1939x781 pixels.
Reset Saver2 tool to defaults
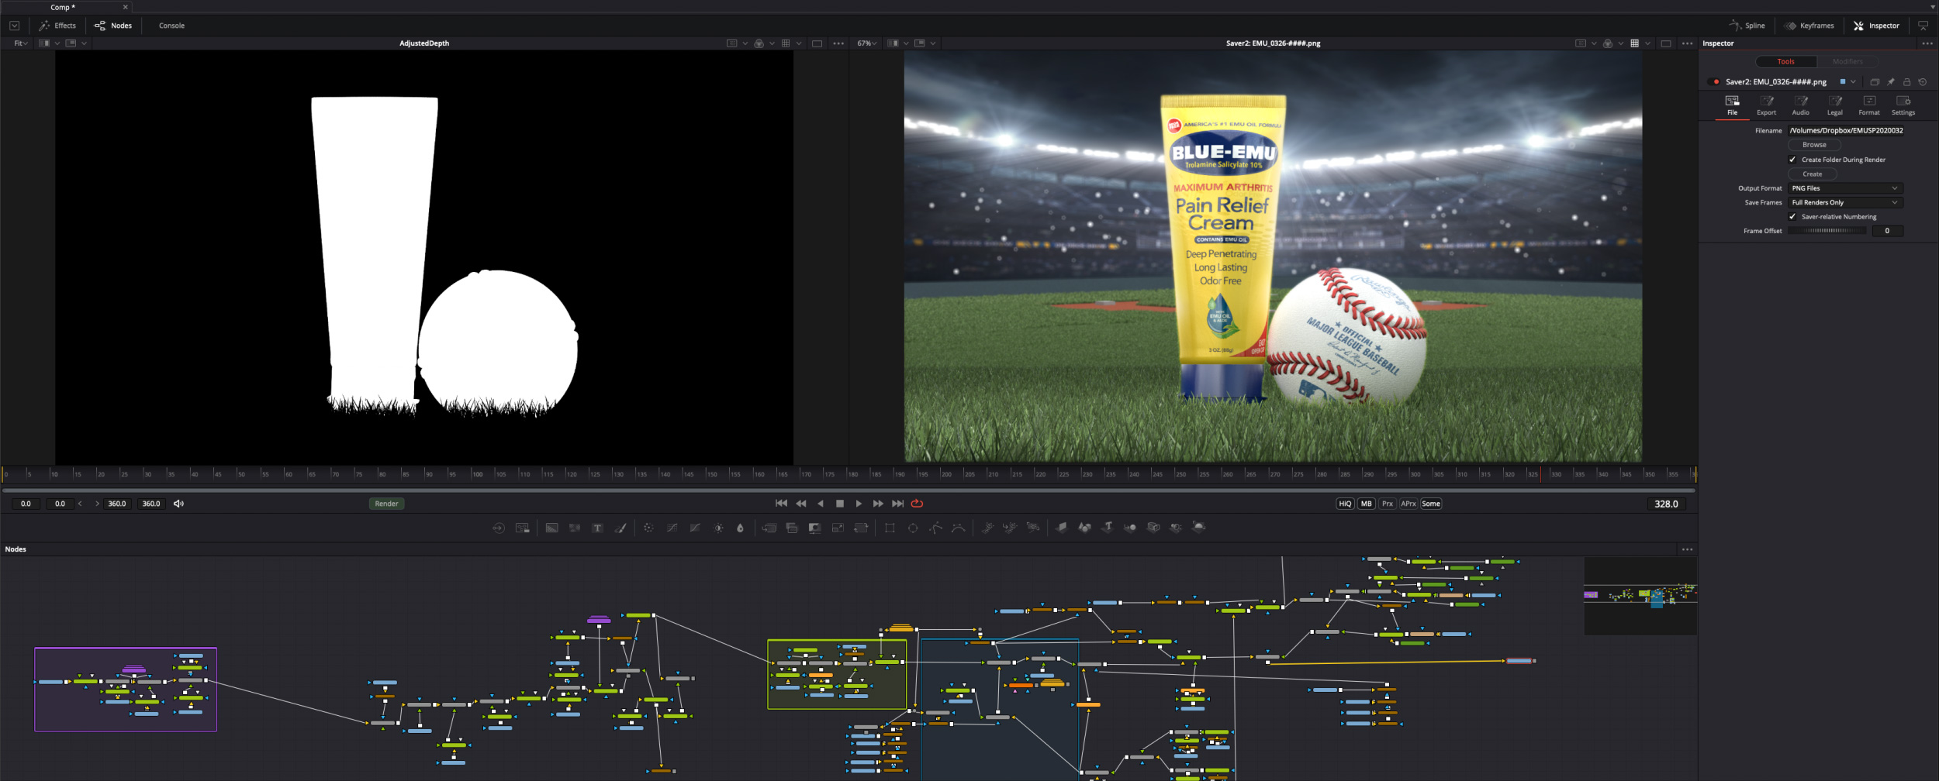click(1922, 81)
